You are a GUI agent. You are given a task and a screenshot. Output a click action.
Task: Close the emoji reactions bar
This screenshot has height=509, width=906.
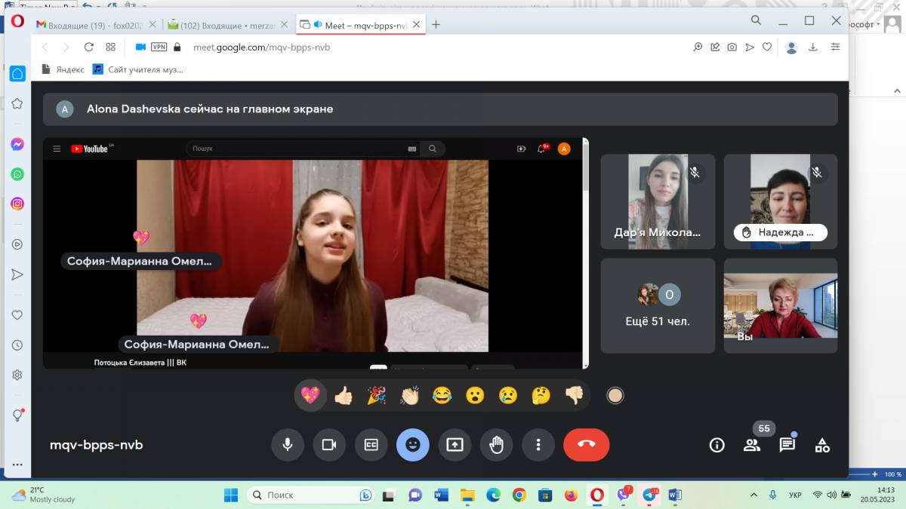412,444
